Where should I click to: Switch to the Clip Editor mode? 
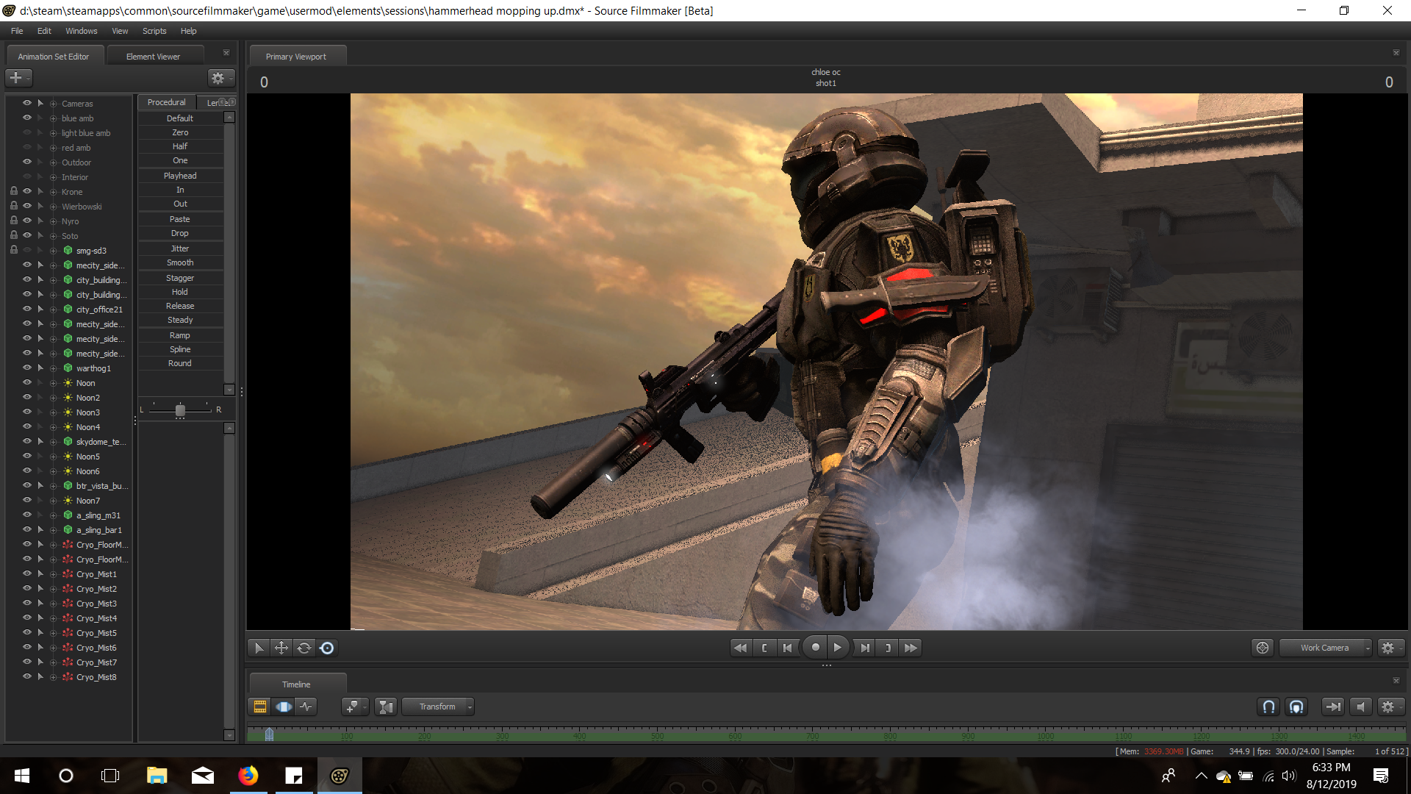260,707
